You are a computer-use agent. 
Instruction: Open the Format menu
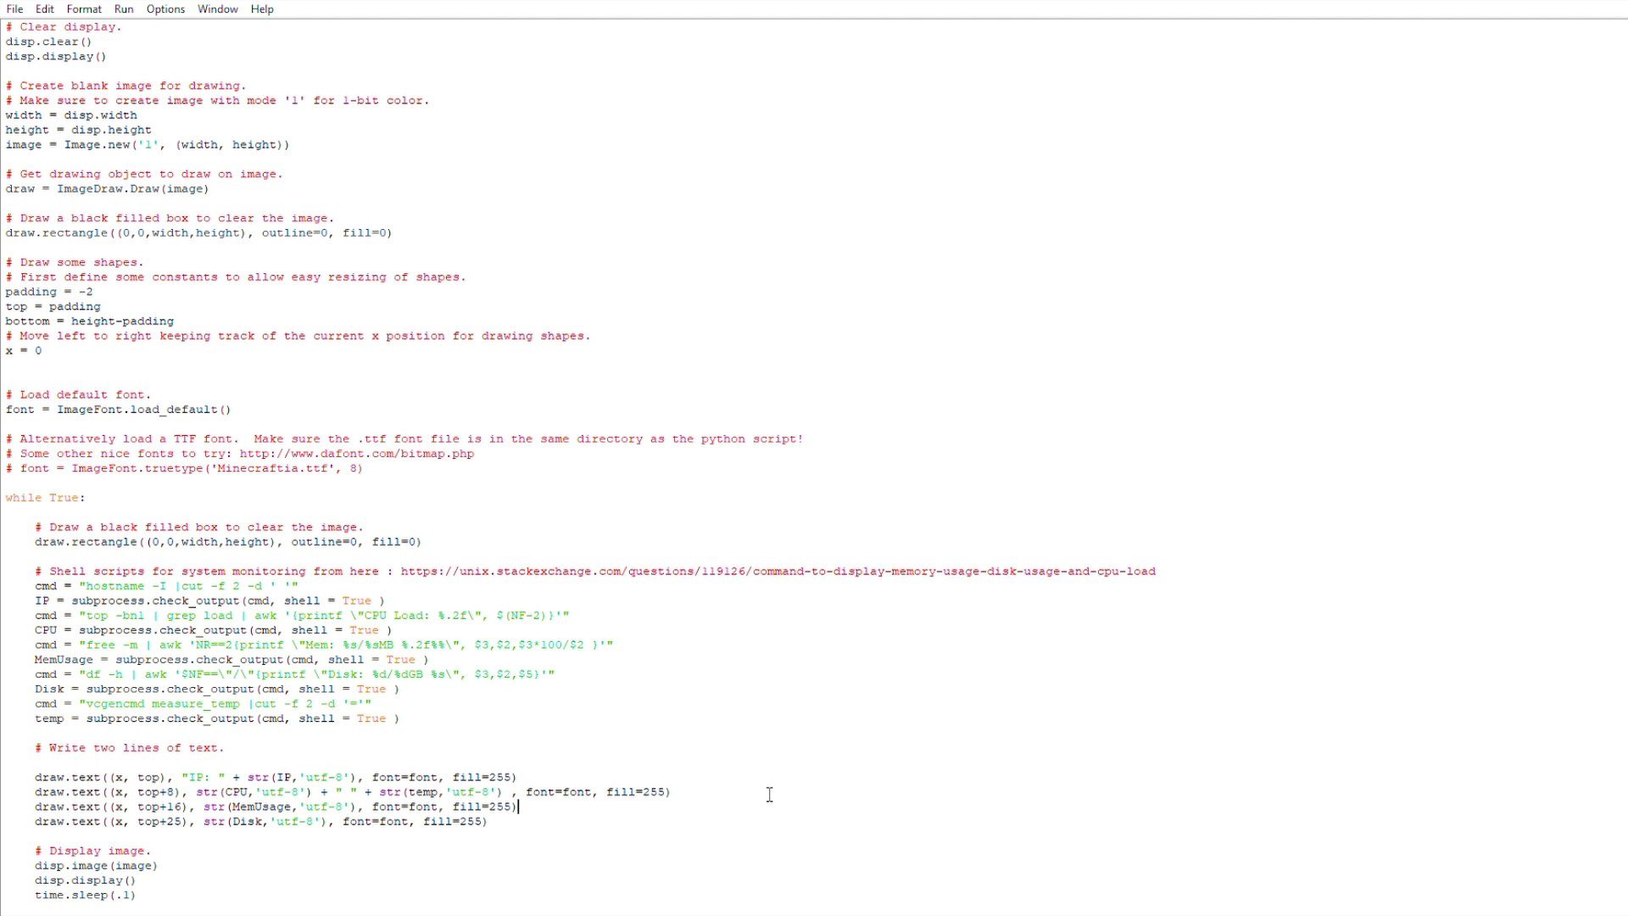point(84,9)
